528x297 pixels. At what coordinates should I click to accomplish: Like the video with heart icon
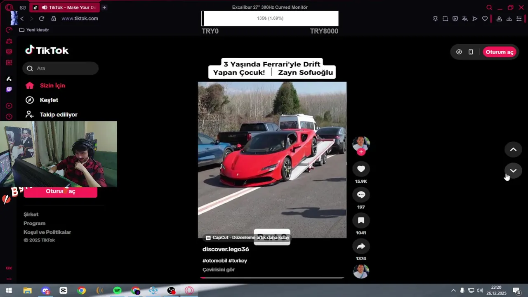[361, 169]
